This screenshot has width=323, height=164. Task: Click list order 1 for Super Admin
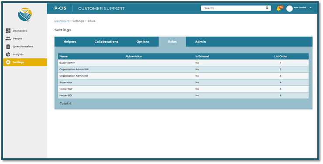[280, 63]
